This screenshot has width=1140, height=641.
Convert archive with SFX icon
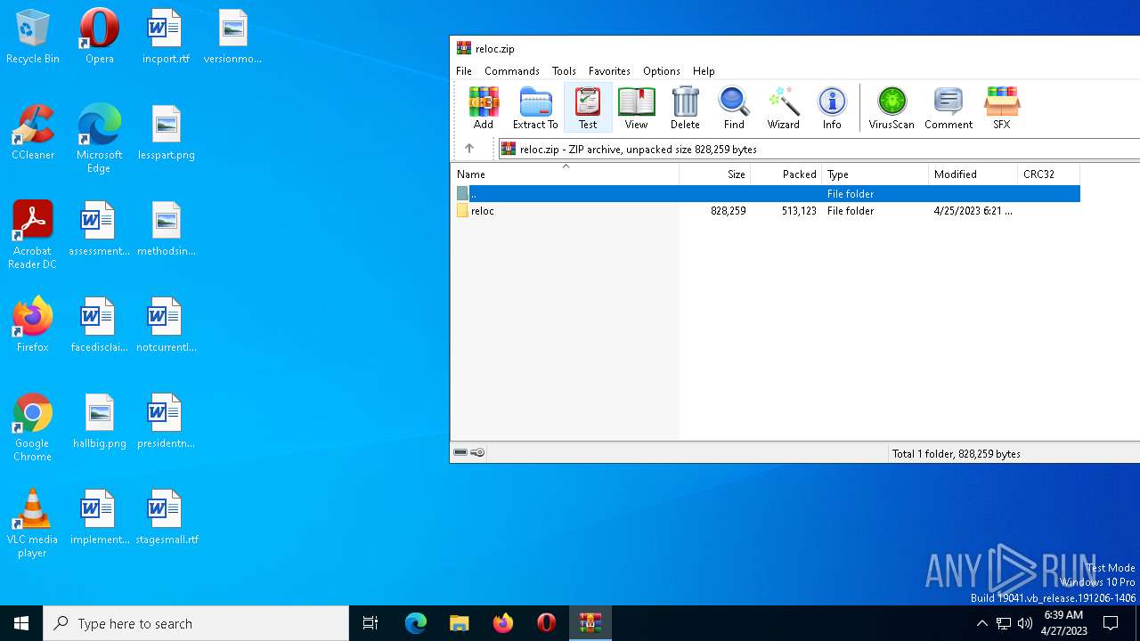click(x=1002, y=108)
